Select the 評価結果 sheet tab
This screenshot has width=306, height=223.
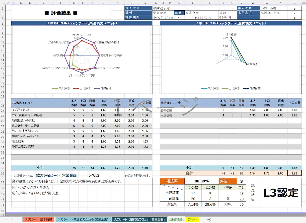pos(176,219)
